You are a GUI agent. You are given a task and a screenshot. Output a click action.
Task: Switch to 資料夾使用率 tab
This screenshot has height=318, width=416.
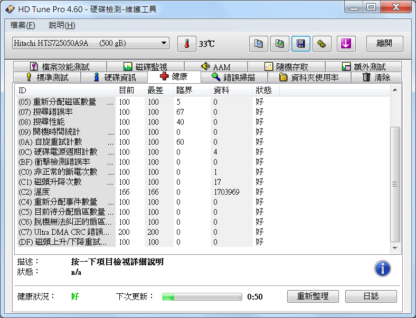tap(309, 77)
